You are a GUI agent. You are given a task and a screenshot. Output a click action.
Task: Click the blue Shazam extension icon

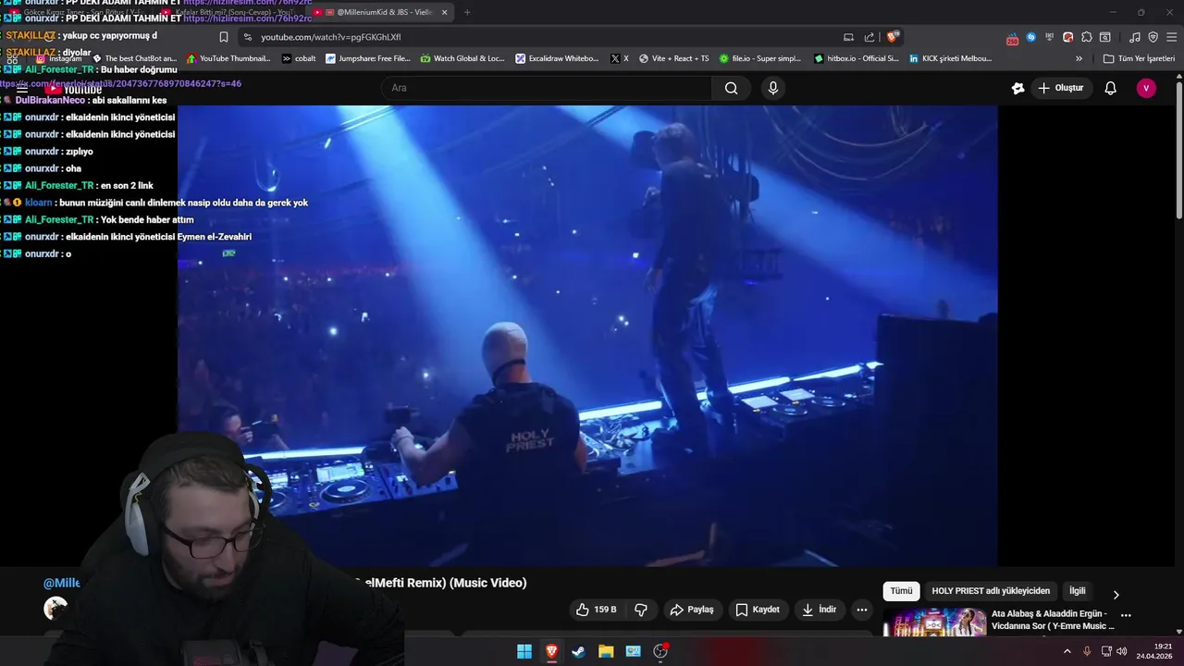(x=1031, y=37)
